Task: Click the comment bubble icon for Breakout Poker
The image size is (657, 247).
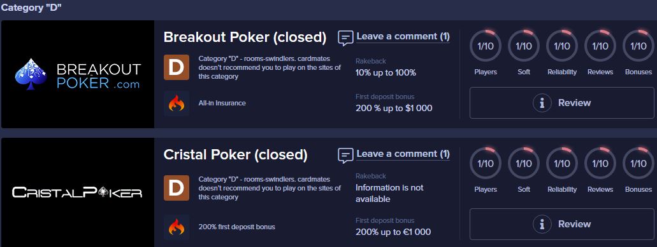Action: (345, 38)
